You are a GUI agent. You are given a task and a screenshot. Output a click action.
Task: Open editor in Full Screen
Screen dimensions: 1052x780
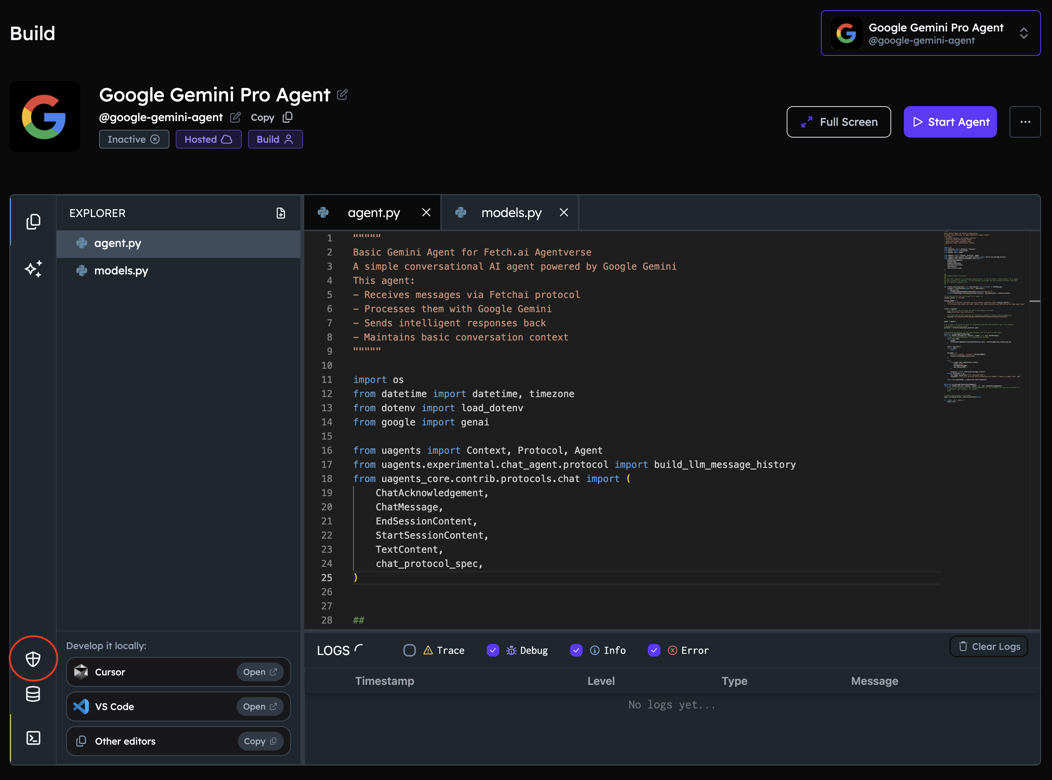pyautogui.click(x=839, y=122)
